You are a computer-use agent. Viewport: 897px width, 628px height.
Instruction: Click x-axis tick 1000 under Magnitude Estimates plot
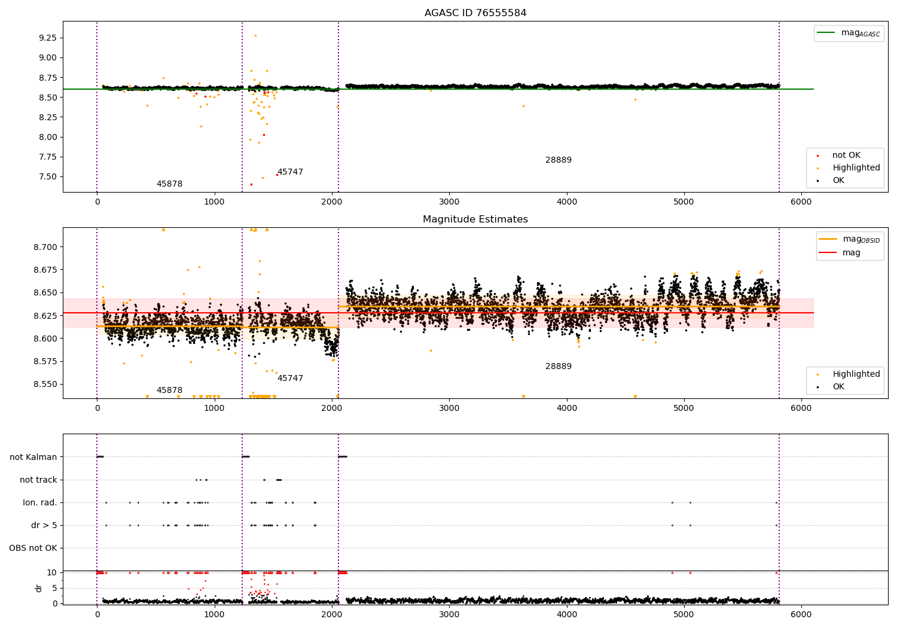pos(214,408)
